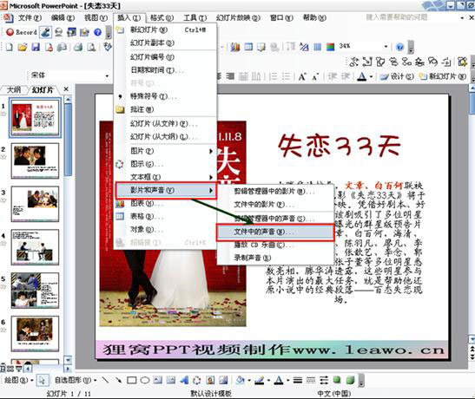Choose 批注 in Insert menu

tap(165, 109)
